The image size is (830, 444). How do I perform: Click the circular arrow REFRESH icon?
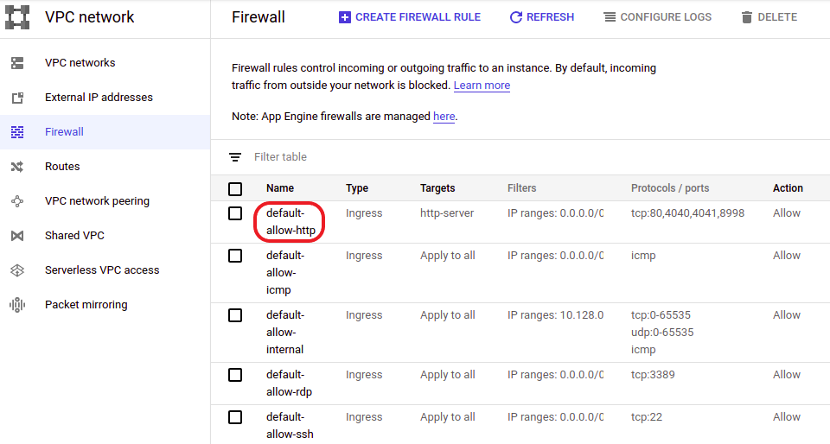[x=515, y=17]
